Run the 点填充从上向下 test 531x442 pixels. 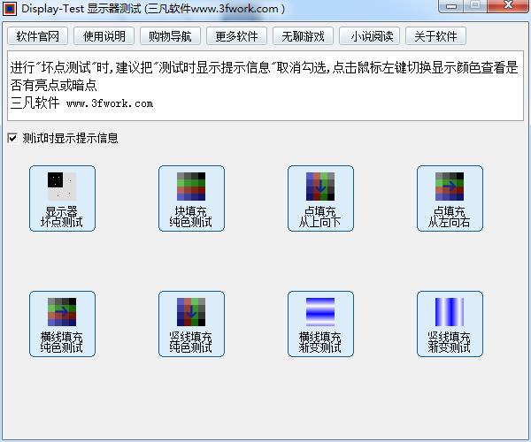tap(320, 199)
